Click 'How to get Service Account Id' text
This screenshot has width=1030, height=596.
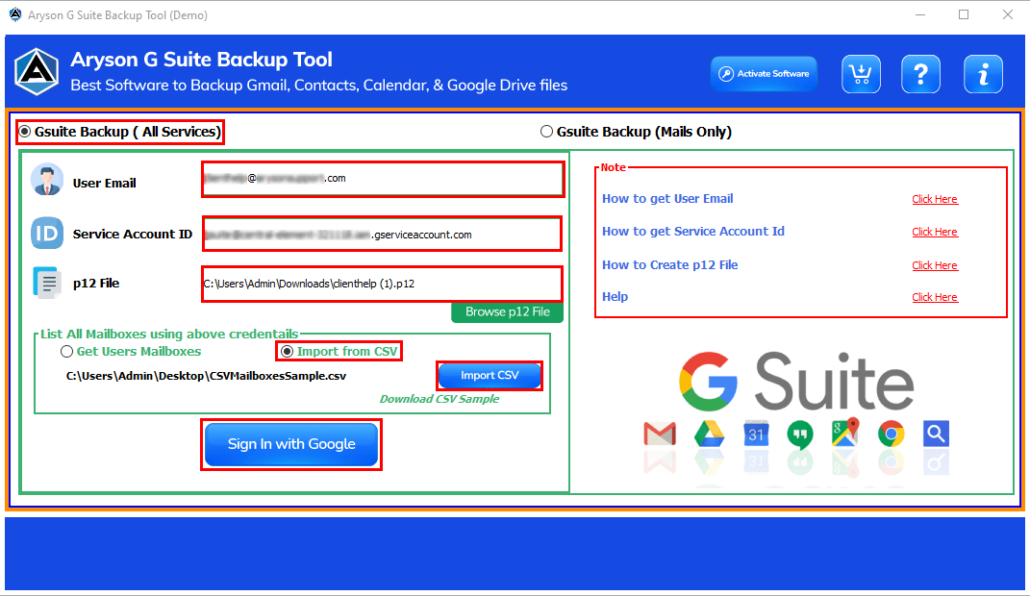(693, 232)
